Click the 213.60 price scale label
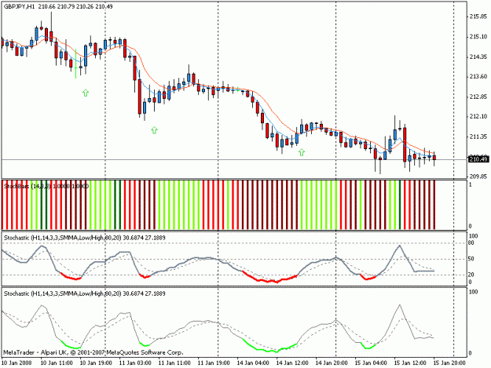The width and height of the screenshot is (491, 368). pos(478,77)
